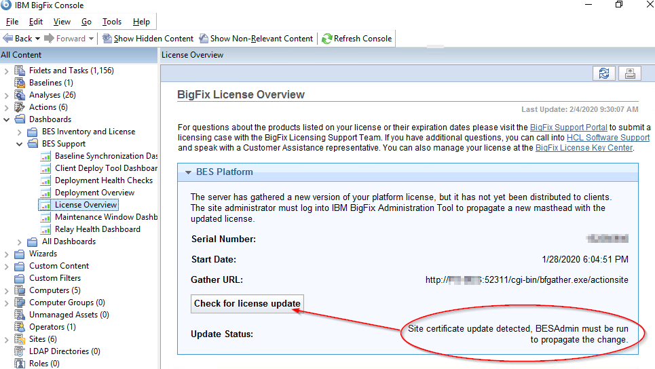The height and width of the screenshot is (369, 655).
Task: Expand the Analyses tree node
Action: coord(6,95)
